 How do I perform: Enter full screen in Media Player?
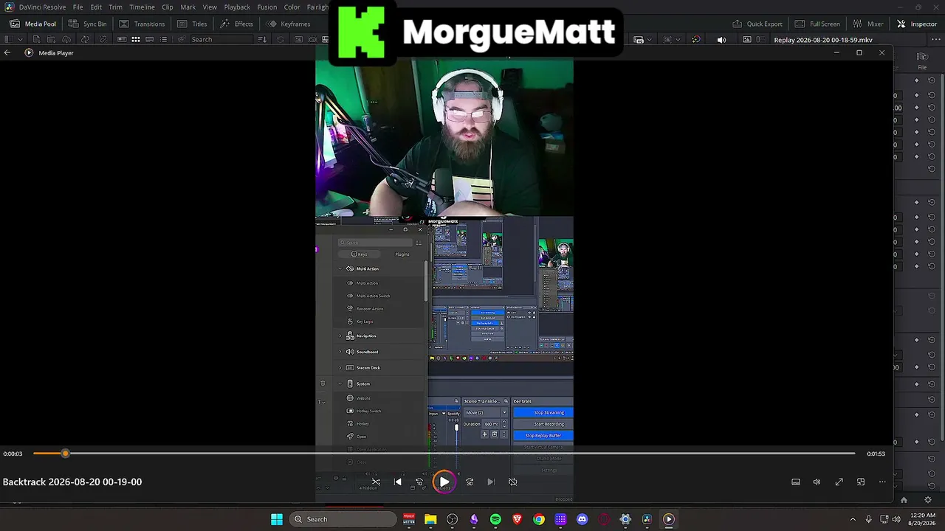point(839,482)
